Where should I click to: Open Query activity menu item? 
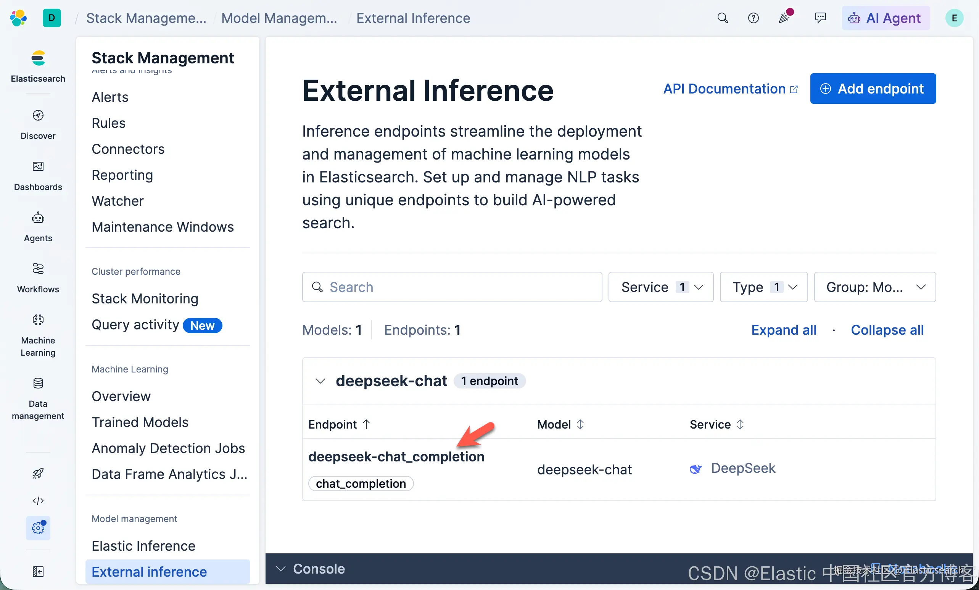click(x=135, y=325)
